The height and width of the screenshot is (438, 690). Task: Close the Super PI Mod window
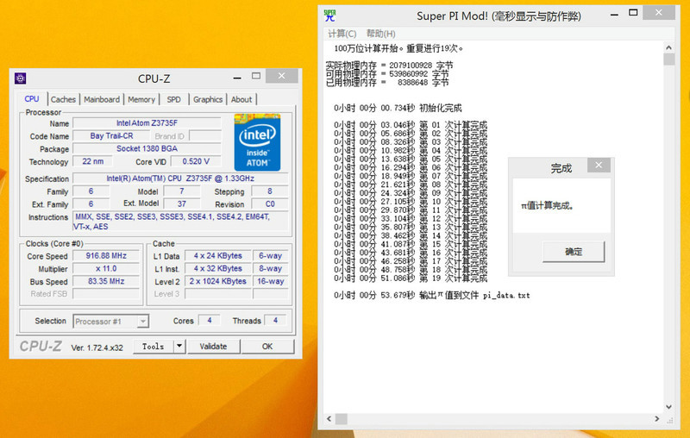pyautogui.click(x=659, y=13)
